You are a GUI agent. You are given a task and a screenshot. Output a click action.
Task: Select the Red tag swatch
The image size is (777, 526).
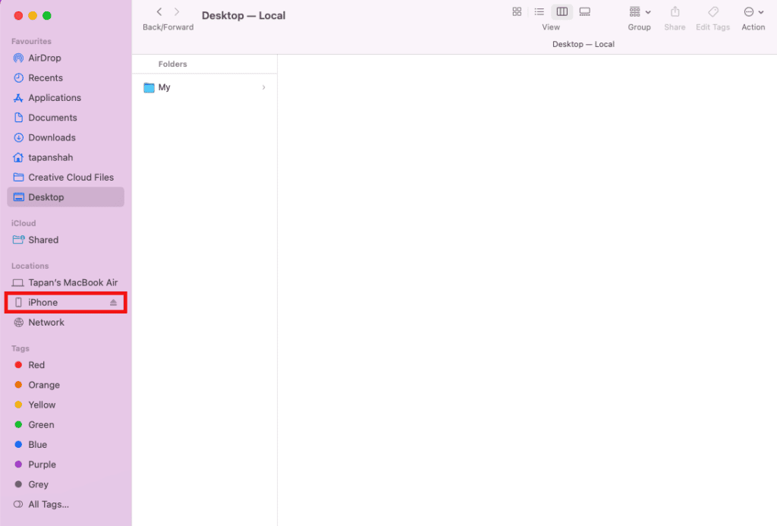tap(17, 365)
